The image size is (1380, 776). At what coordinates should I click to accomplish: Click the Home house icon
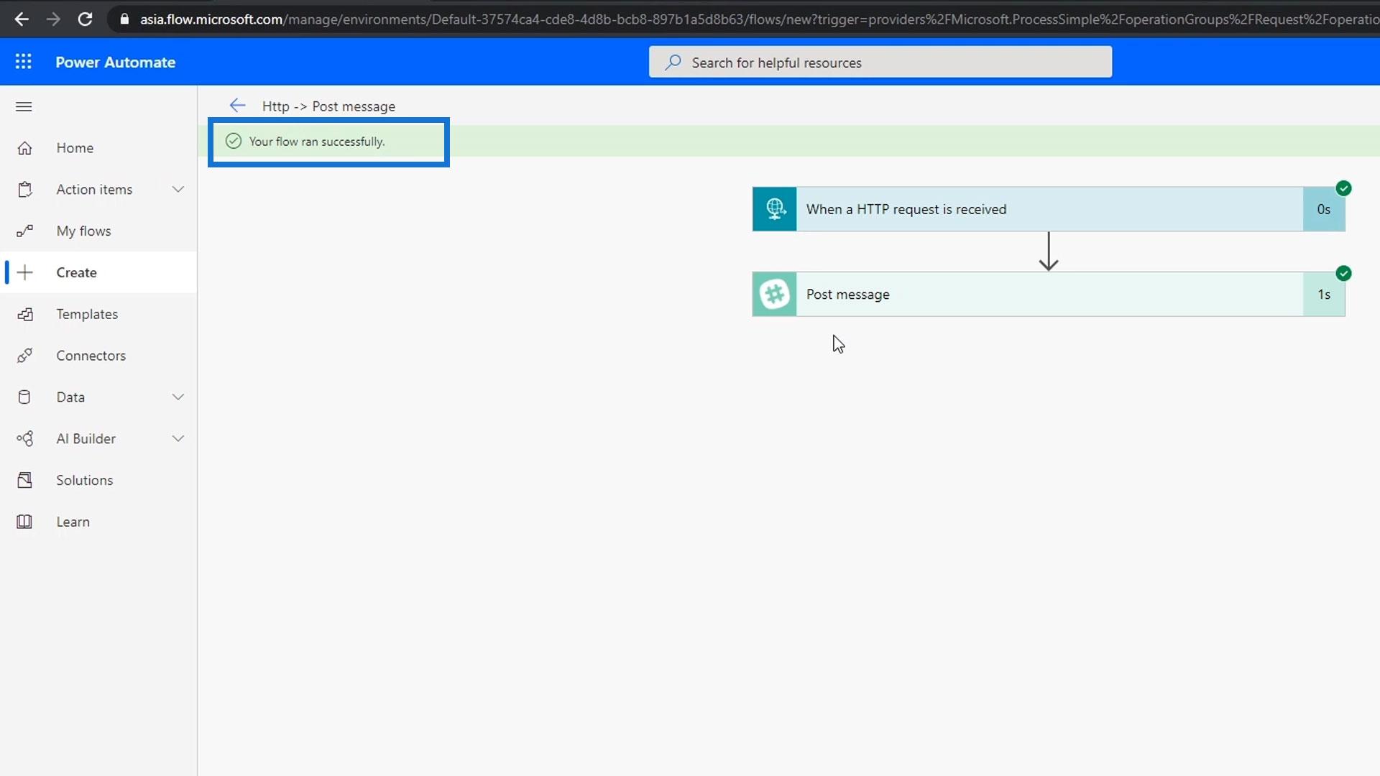click(24, 148)
